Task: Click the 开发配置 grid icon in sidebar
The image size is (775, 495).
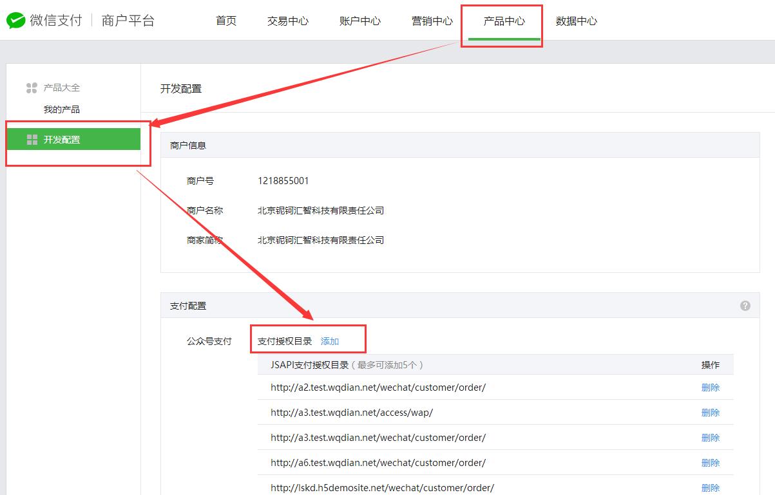Action: pos(32,140)
